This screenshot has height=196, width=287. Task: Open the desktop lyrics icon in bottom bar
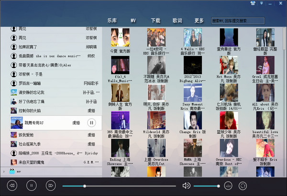coord(228,186)
